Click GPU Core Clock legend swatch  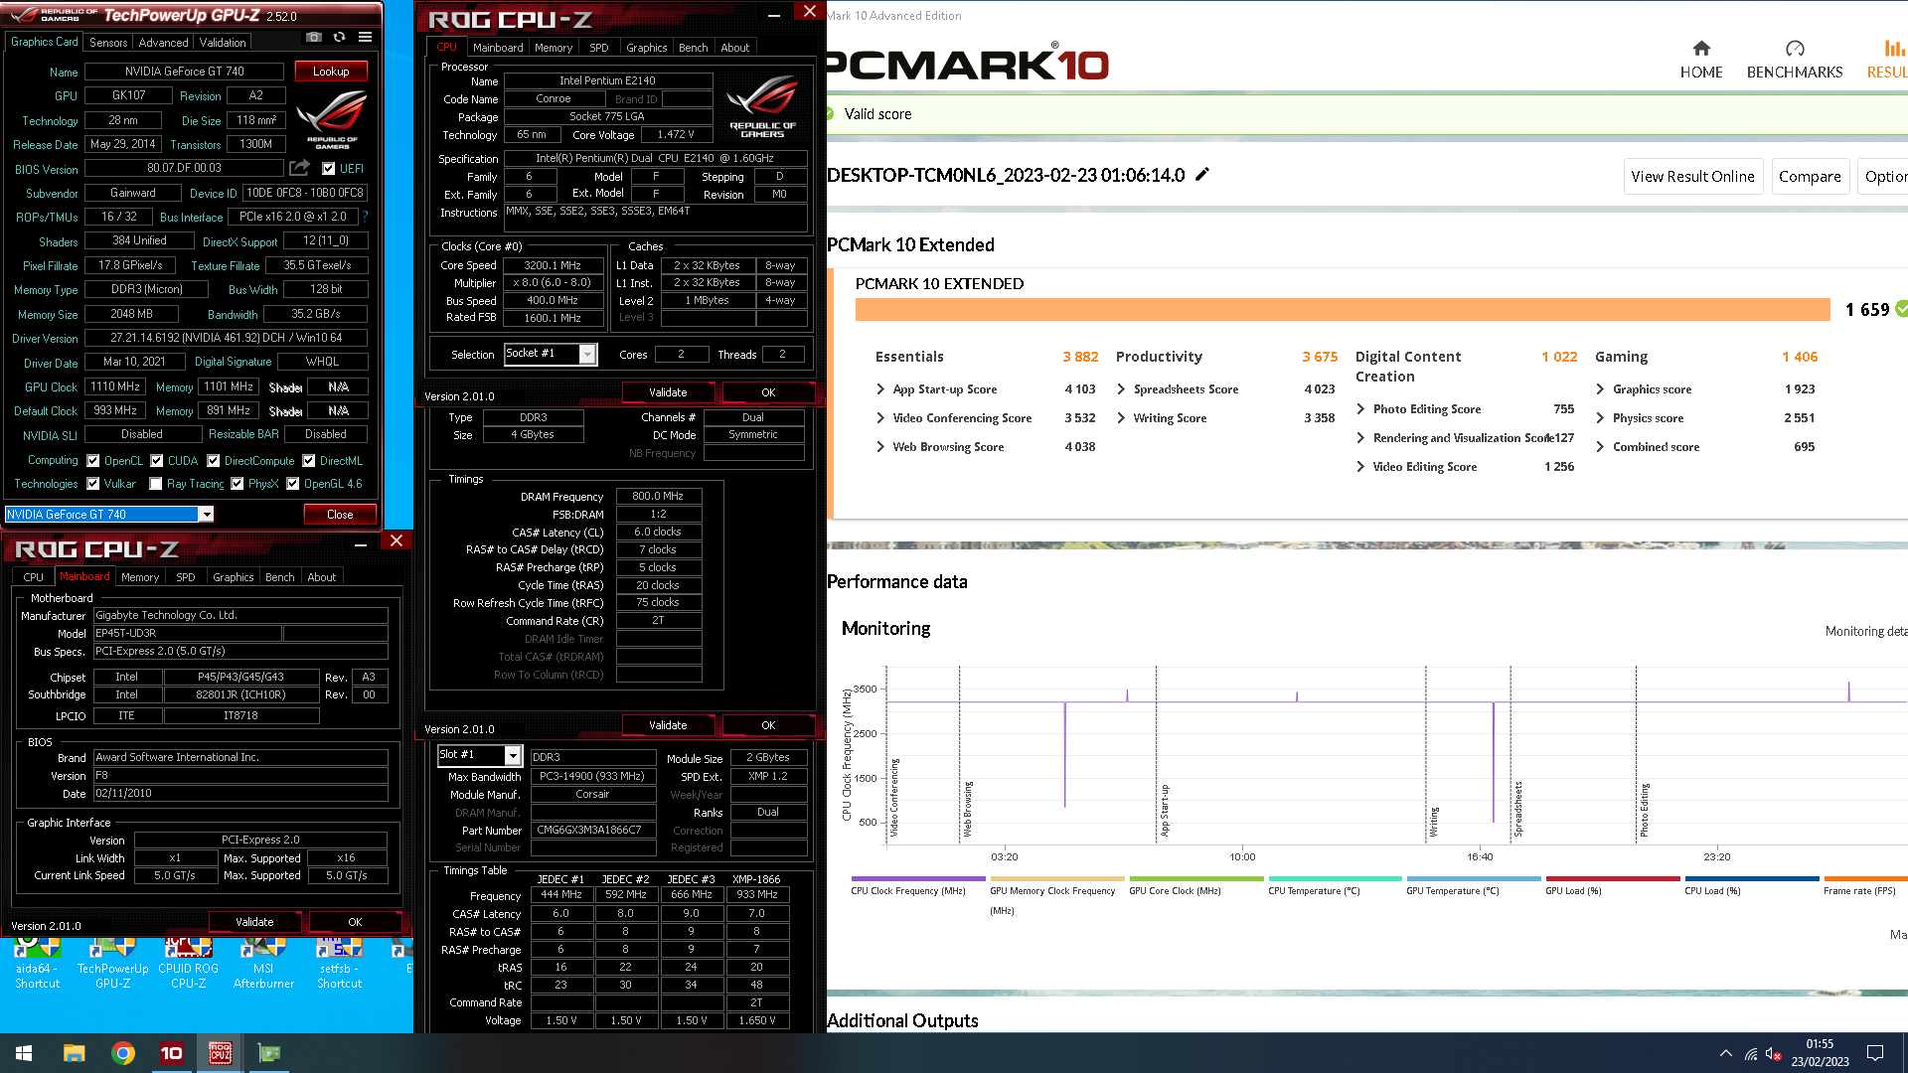pyautogui.click(x=1196, y=879)
